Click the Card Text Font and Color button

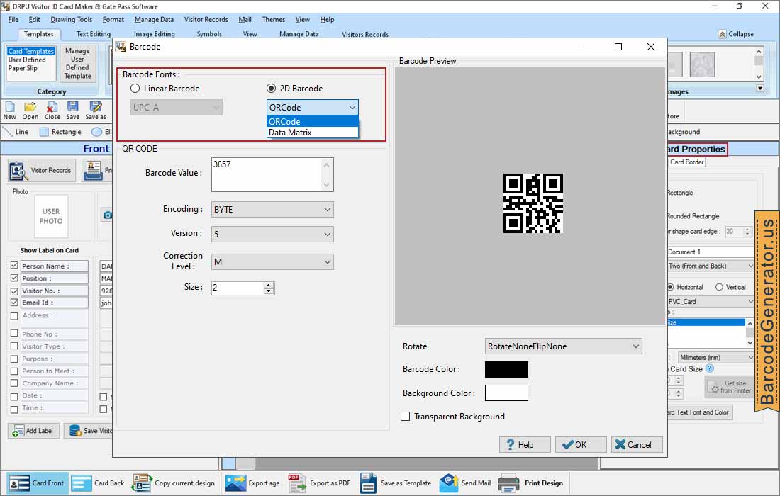pos(699,412)
